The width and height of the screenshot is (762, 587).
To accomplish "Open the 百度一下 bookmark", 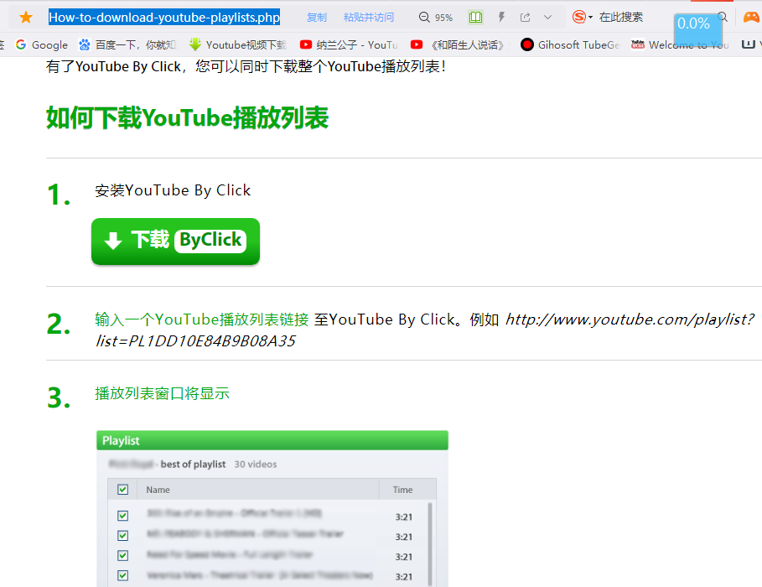I will pos(127,44).
